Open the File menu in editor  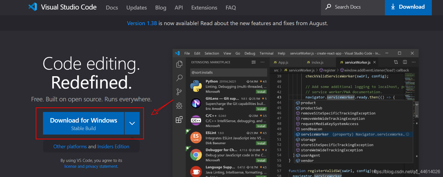pos(187,53)
